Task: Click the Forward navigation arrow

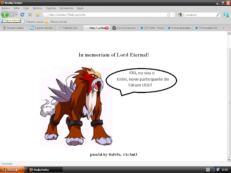Action: (12, 15)
